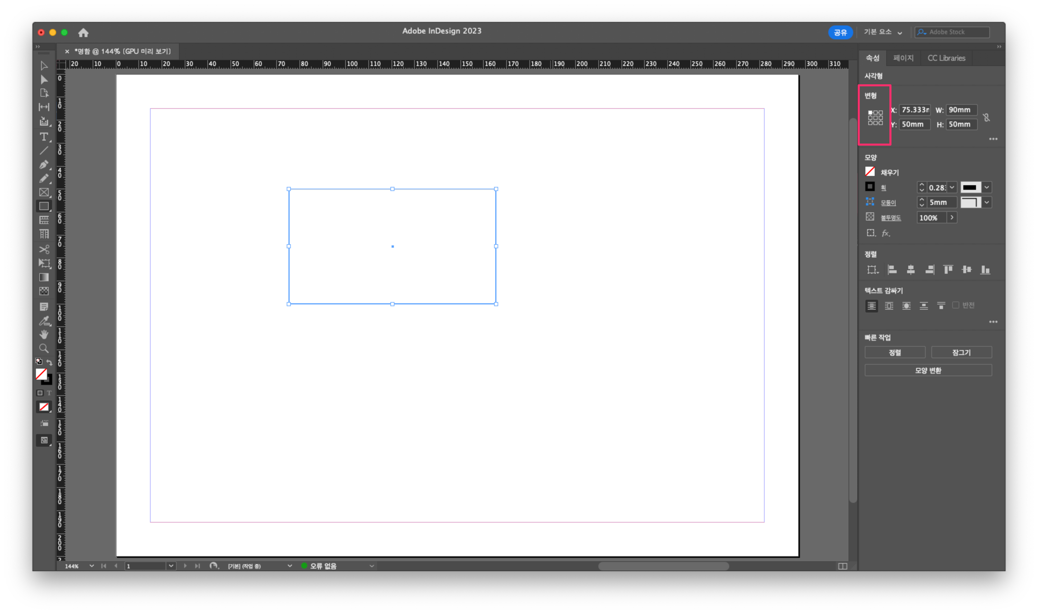Screen dimensions: 1038x614
Task: Open page number dropdown
Action: tap(171, 566)
